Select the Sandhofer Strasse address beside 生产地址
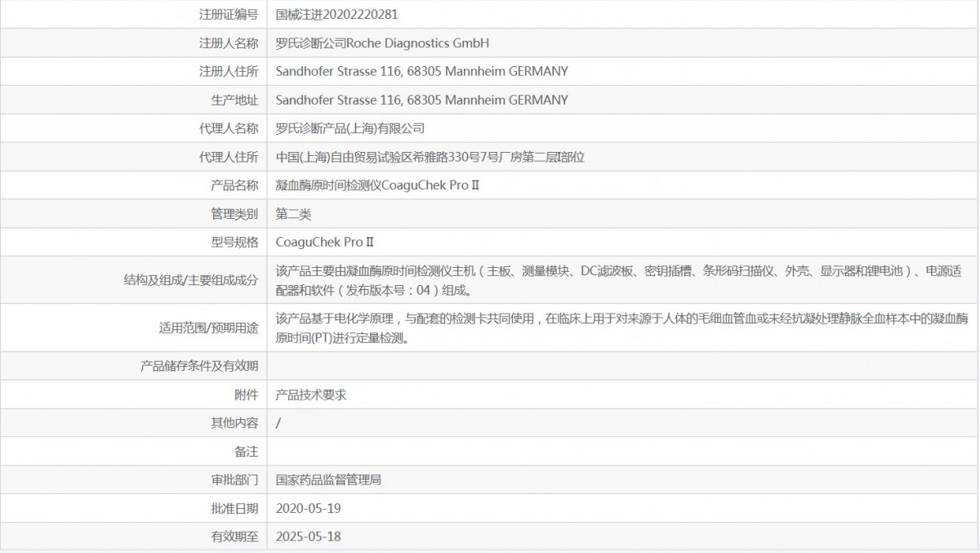Viewport: 980px width, 553px height. click(422, 100)
